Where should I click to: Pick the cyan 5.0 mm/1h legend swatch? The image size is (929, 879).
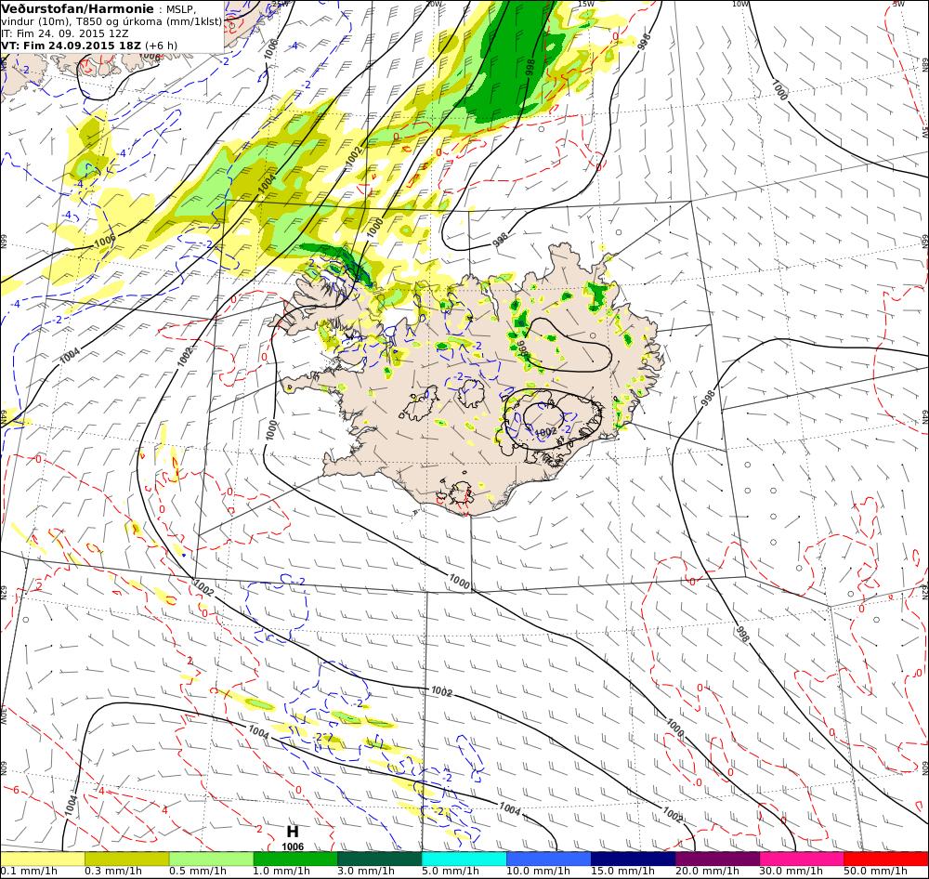[x=464, y=859]
